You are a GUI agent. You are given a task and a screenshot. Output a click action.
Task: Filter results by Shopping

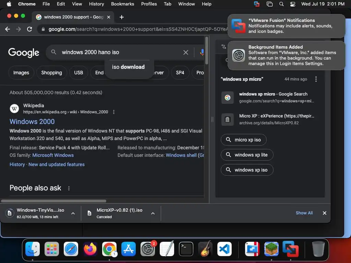[51, 73]
